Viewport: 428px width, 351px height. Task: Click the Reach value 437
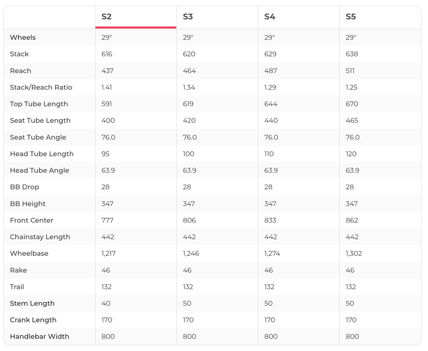(108, 71)
